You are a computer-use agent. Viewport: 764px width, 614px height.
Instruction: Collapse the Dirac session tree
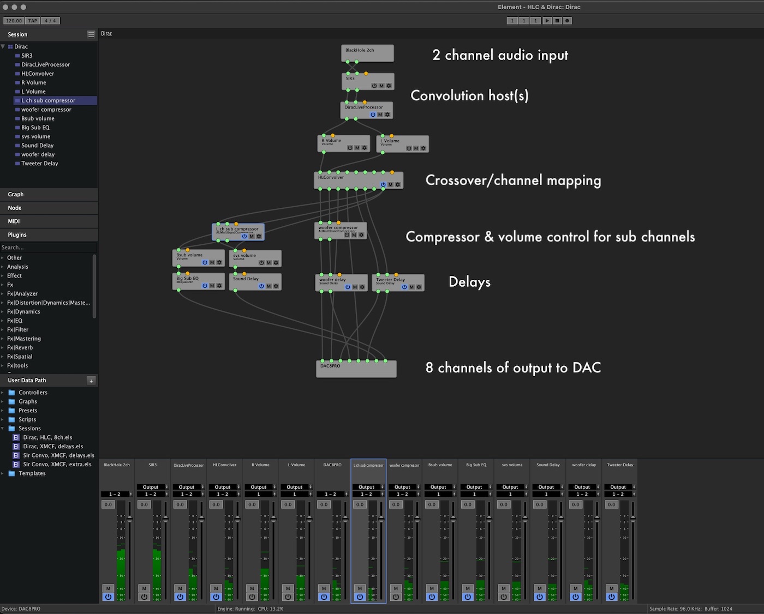tap(3, 46)
